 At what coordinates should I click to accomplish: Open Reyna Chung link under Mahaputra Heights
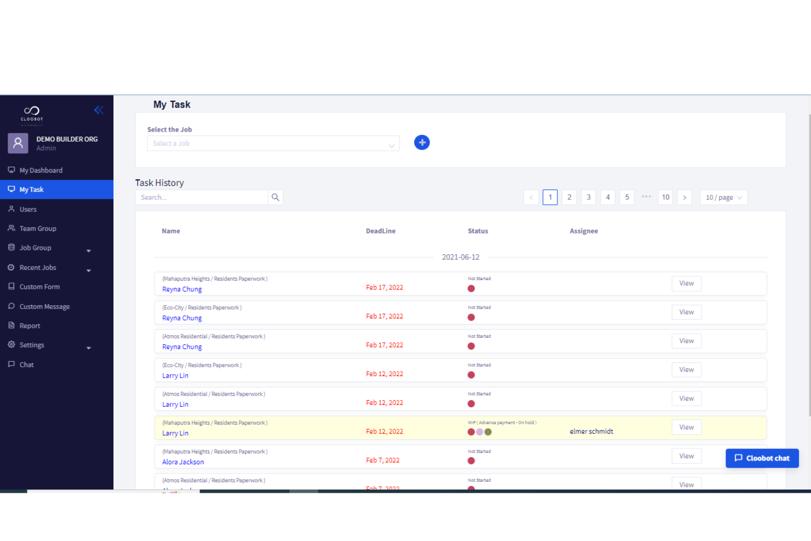coord(182,289)
